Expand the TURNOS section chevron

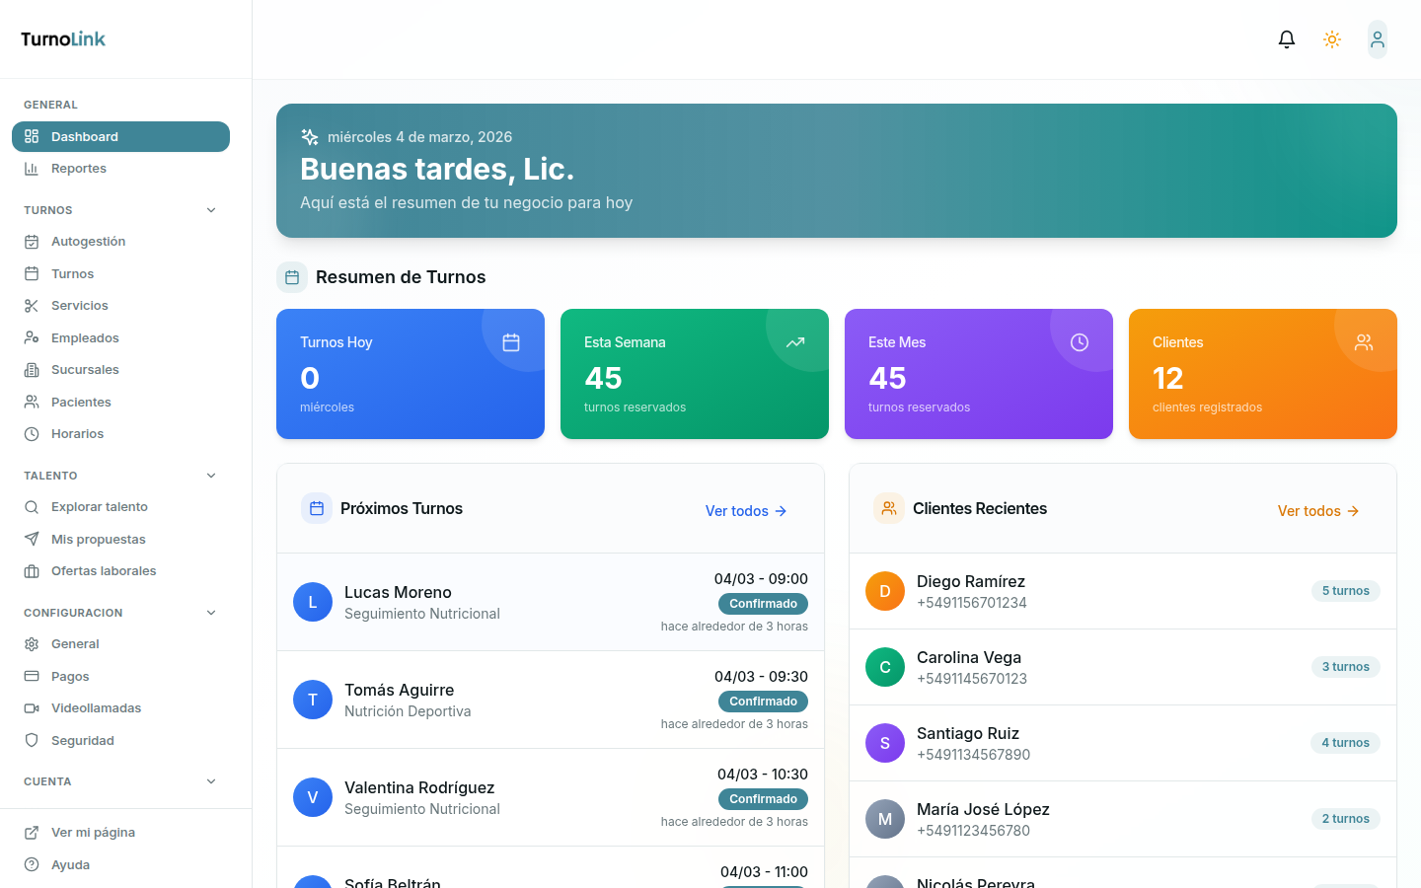[x=210, y=209]
